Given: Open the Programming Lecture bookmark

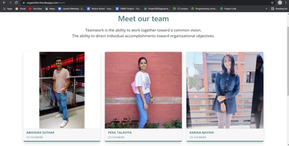Looking at the screenshot, I should pyautogui.click(x=204, y=9).
